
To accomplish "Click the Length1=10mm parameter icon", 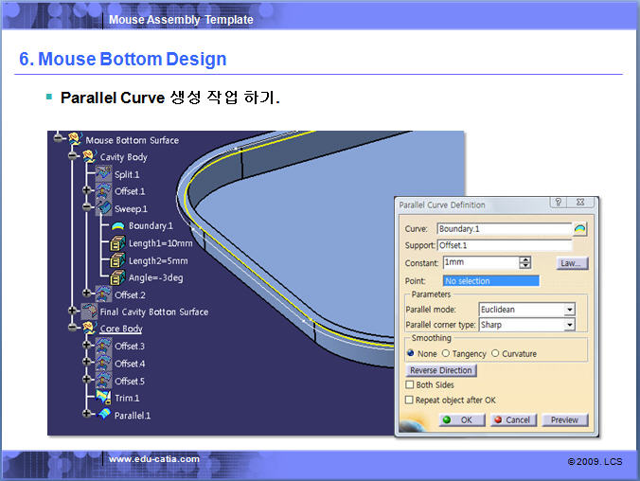I will (117, 243).
